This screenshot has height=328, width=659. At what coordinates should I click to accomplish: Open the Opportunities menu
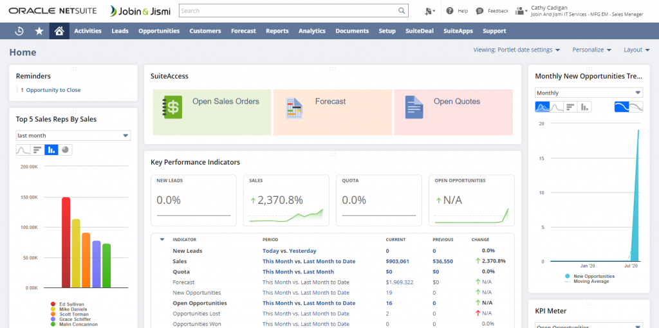(x=159, y=31)
